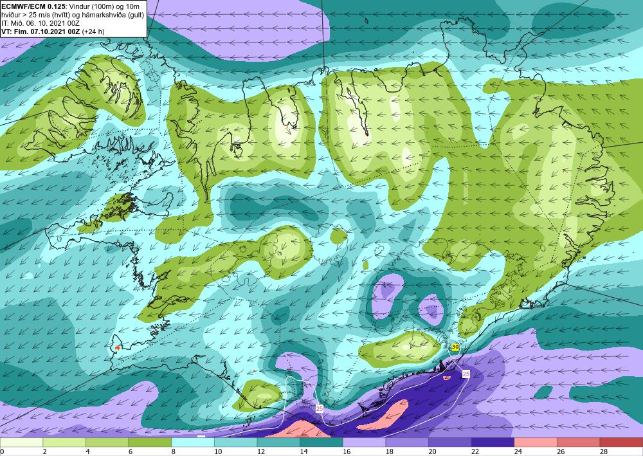643x456 pixels.
Task: Click the legend scale value "2"
Action: [x=45, y=451]
